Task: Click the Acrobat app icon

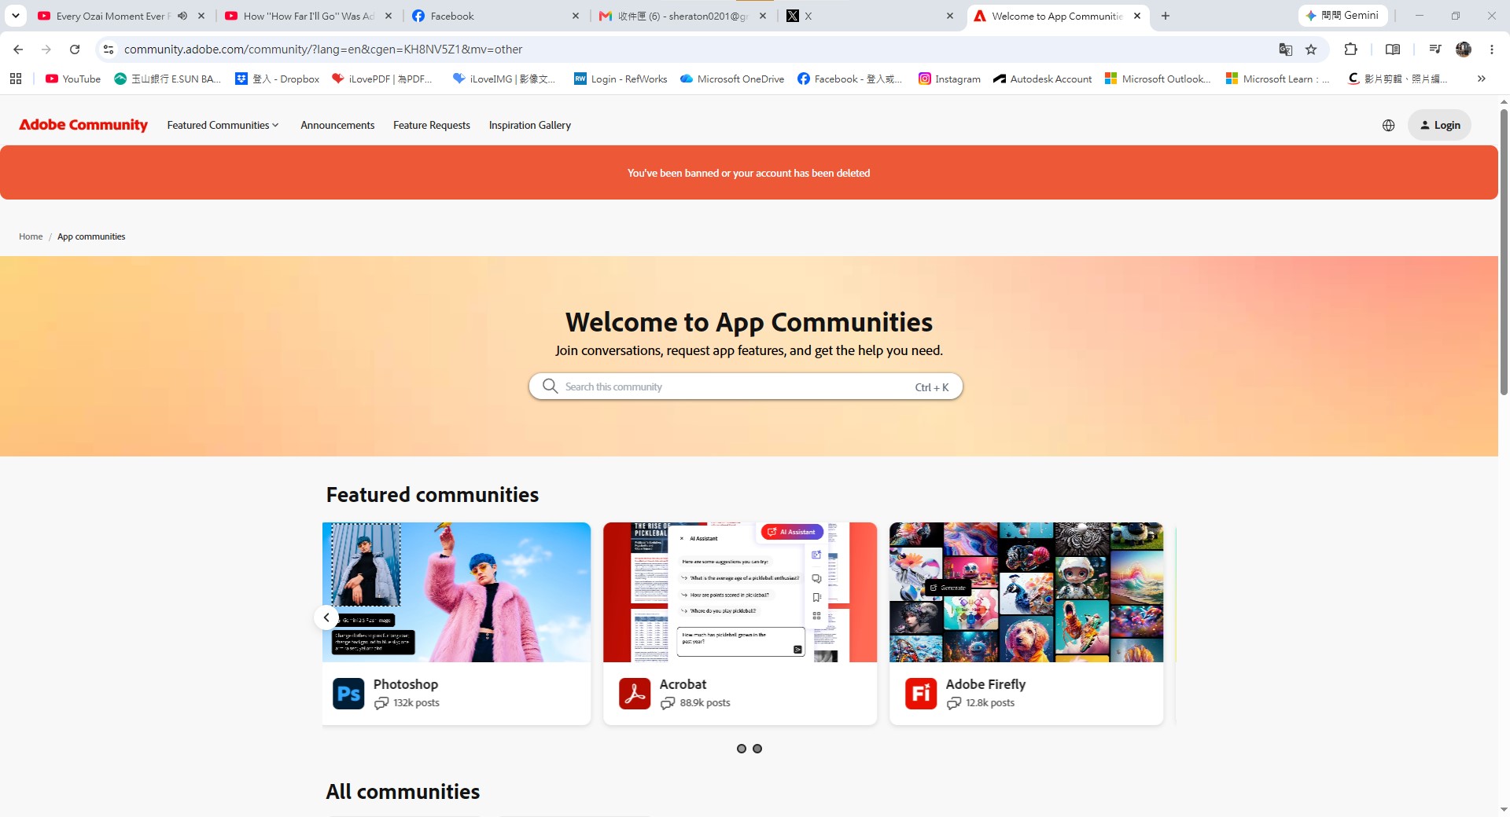Action: [x=635, y=694]
